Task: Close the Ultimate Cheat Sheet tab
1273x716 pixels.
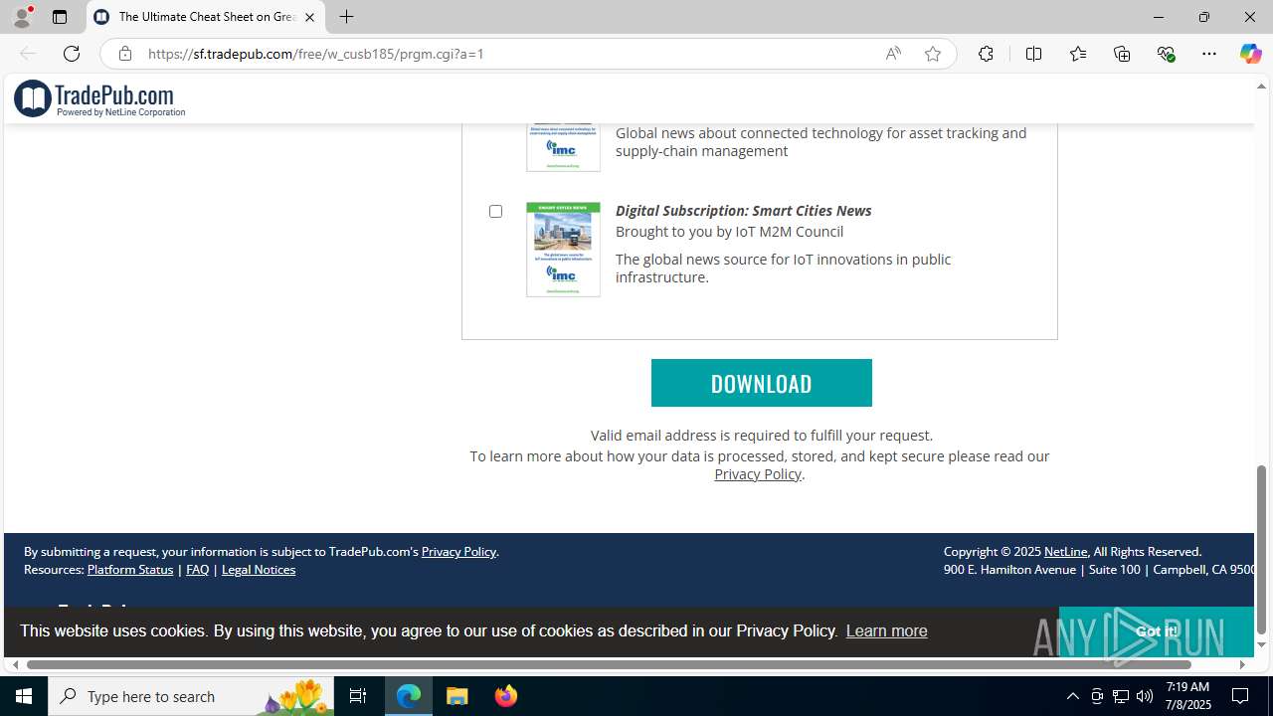Action: pos(309,17)
